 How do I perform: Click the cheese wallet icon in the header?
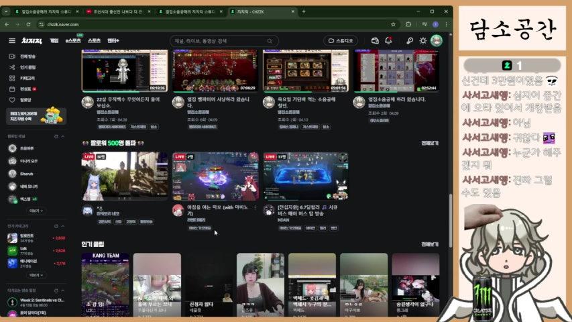coord(375,41)
